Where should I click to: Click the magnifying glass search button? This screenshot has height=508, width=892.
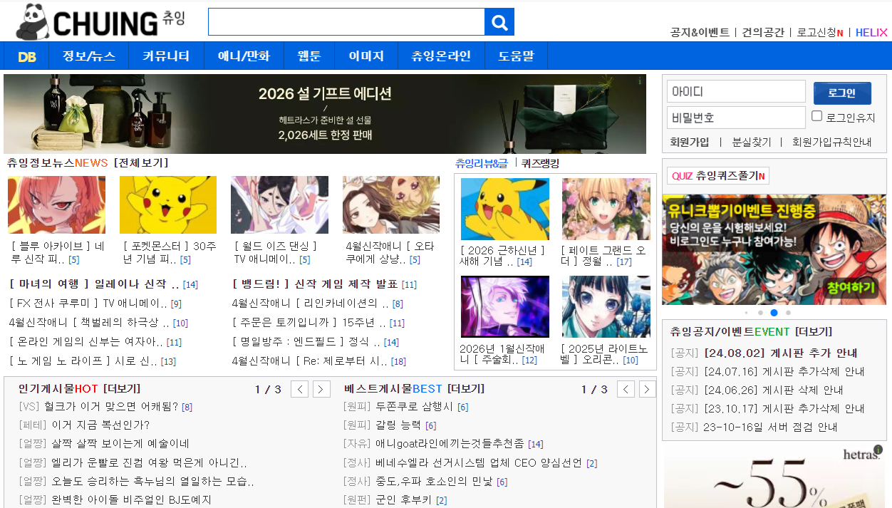click(499, 22)
